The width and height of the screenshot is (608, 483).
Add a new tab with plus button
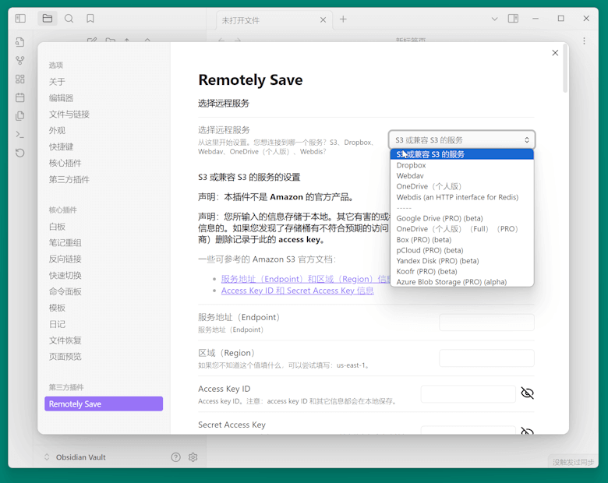pos(343,19)
